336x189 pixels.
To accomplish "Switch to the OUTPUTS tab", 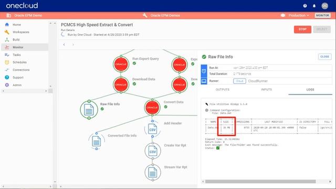I will pos(223,90).
